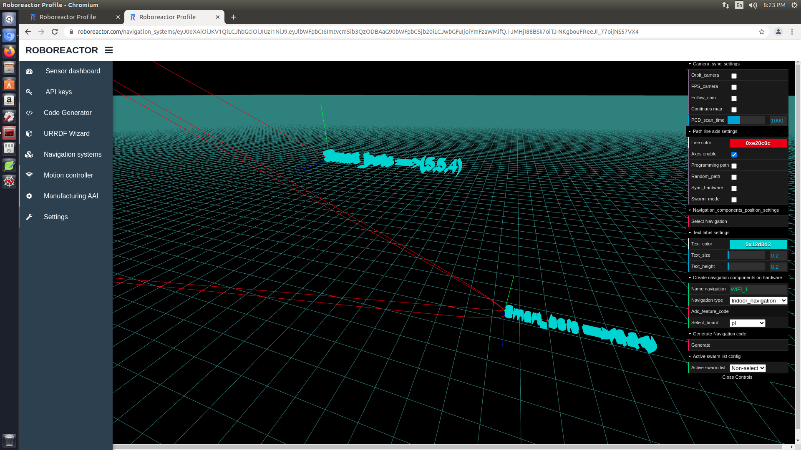Open the Active swarm list dropdown

click(x=747, y=368)
